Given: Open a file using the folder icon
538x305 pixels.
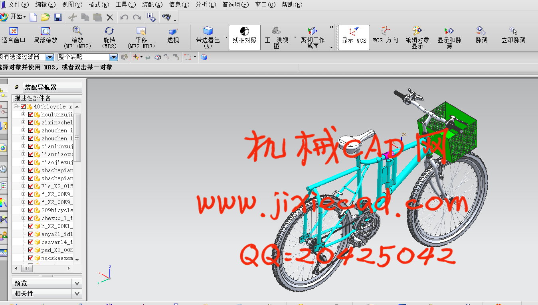Looking at the screenshot, I should pyautogui.click(x=45, y=17).
